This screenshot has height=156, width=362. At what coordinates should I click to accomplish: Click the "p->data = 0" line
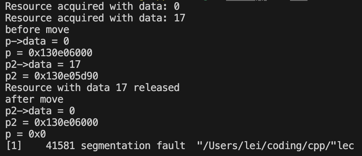[x=37, y=41]
